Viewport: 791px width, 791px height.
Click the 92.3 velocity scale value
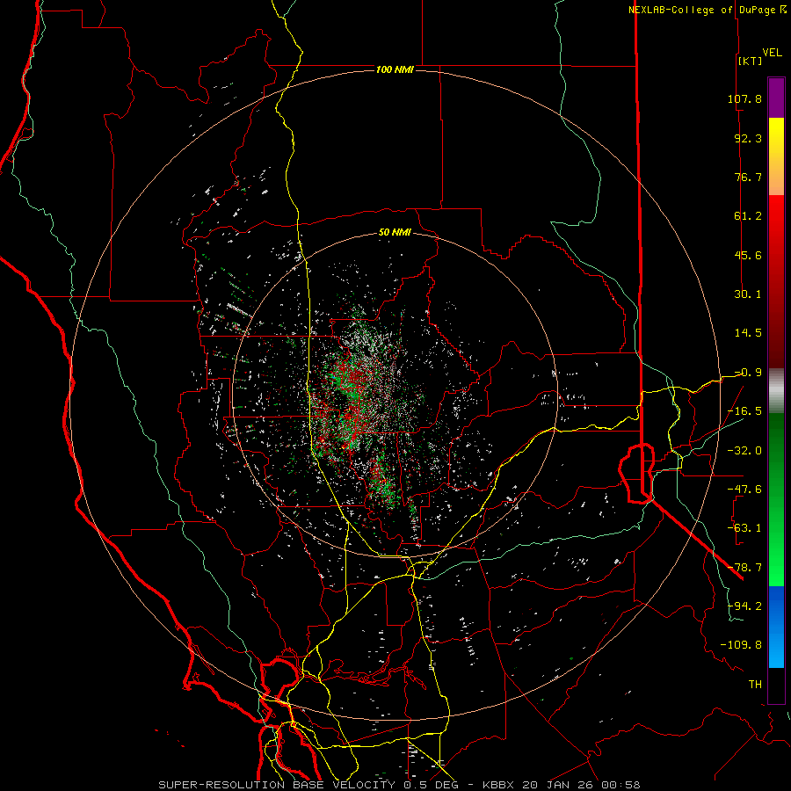[748, 138]
